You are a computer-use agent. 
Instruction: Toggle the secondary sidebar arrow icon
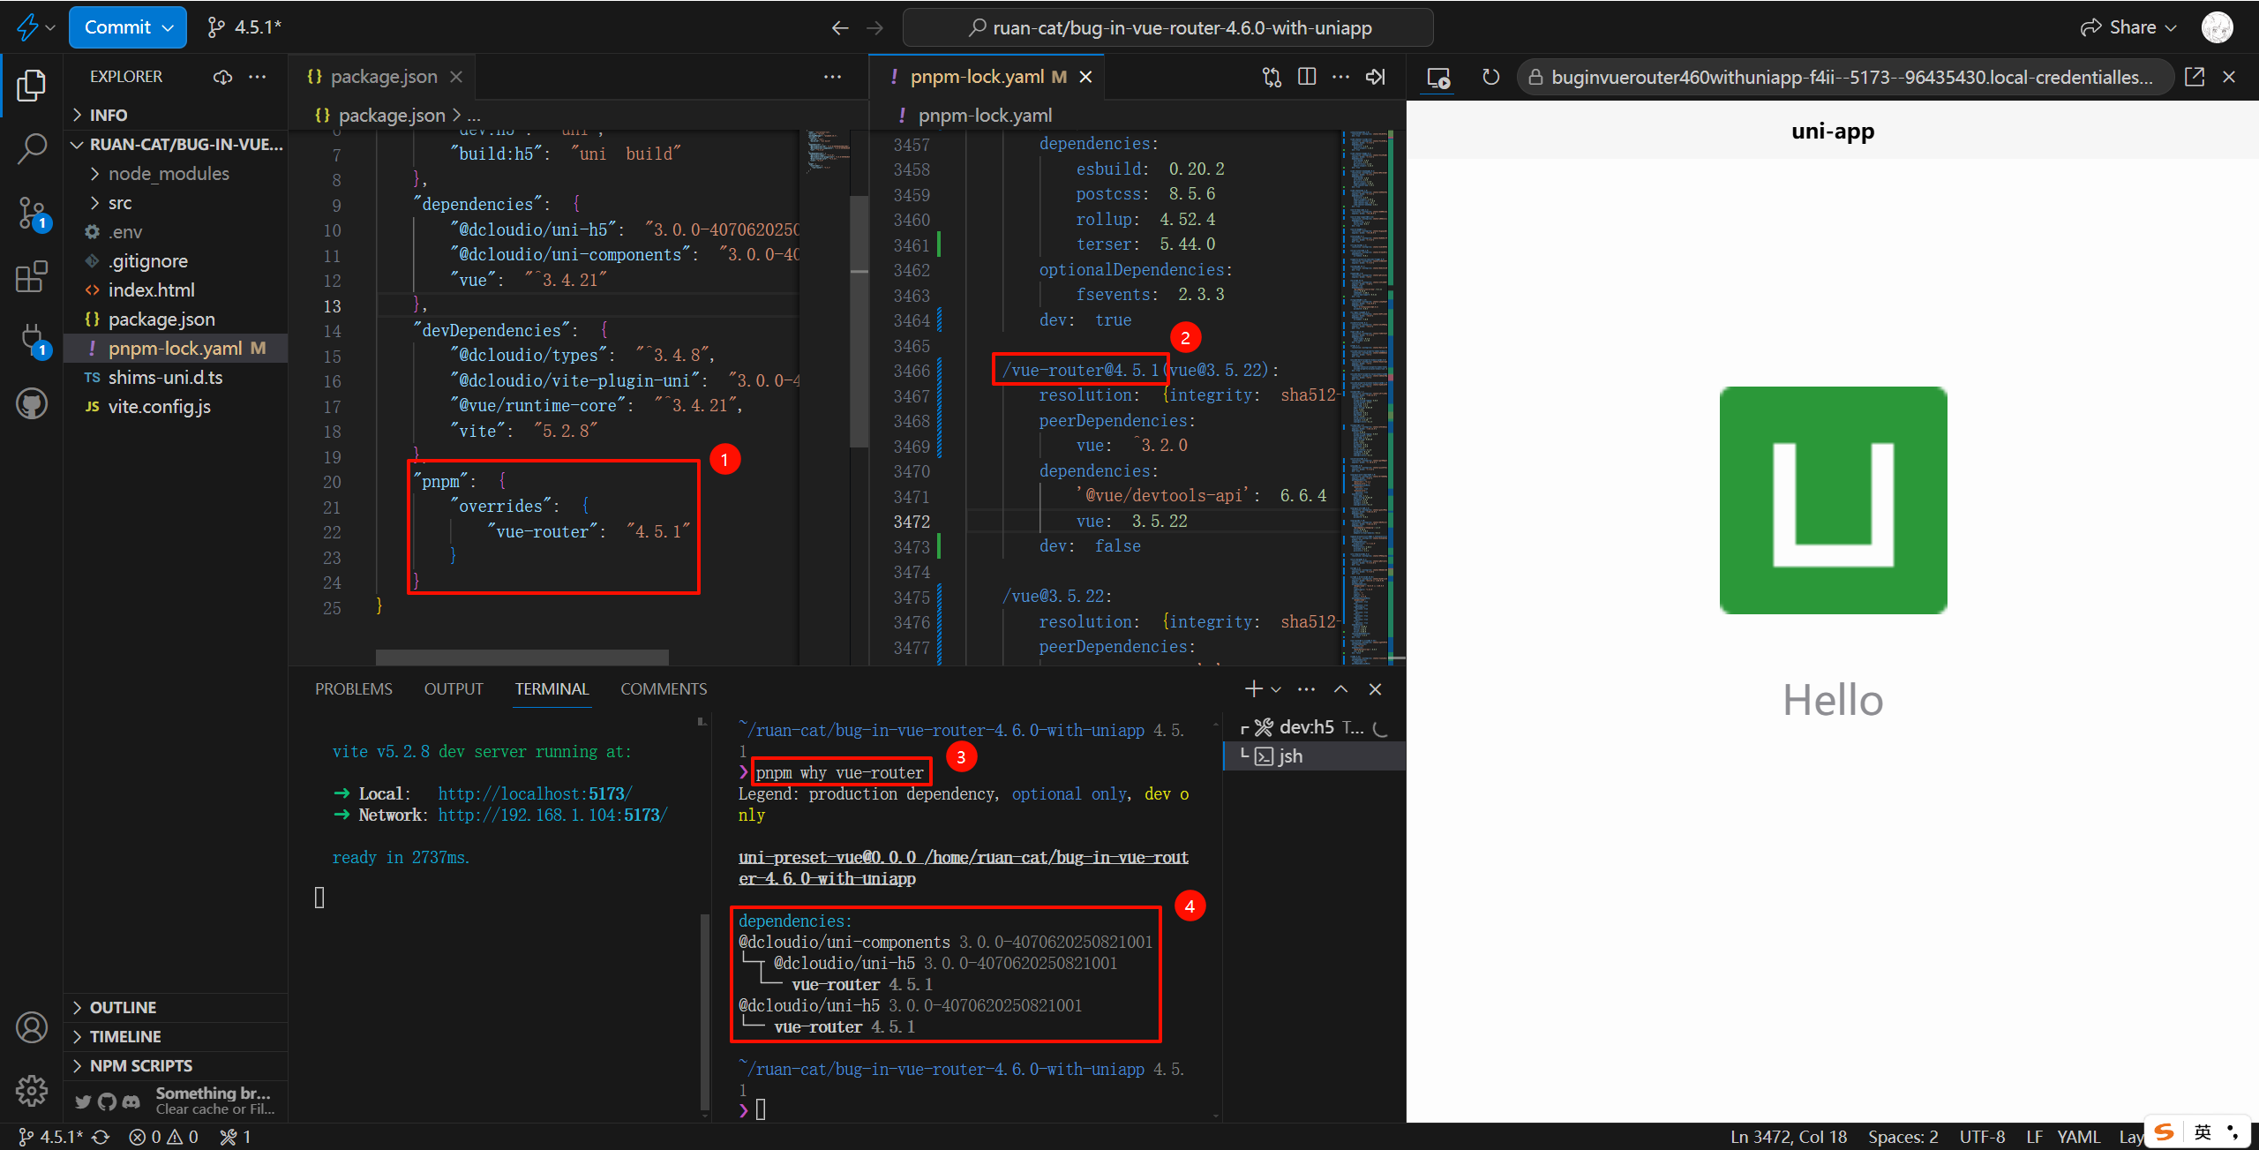tap(1376, 77)
